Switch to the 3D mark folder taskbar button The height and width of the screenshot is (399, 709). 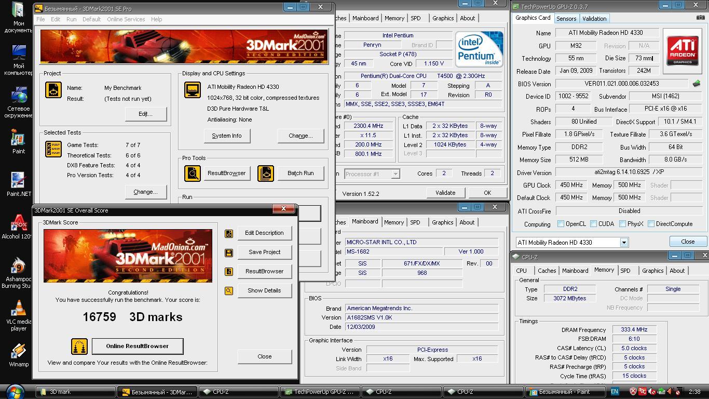(75, 392)
